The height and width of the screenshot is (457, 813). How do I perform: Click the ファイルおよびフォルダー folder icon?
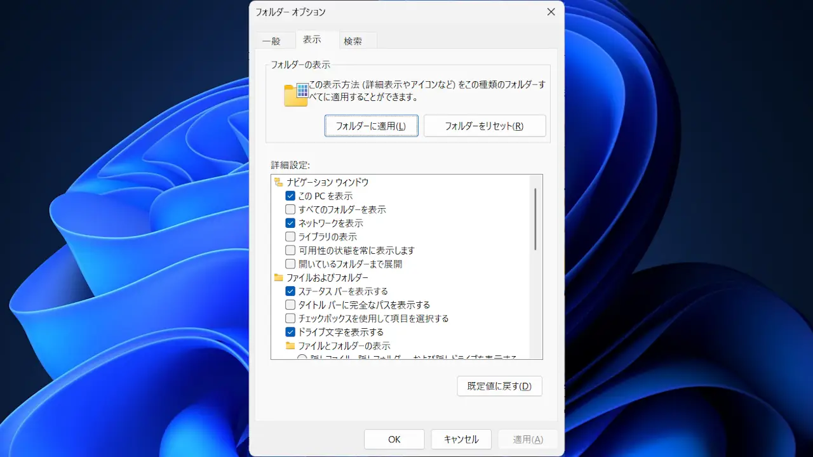[278, 277]
